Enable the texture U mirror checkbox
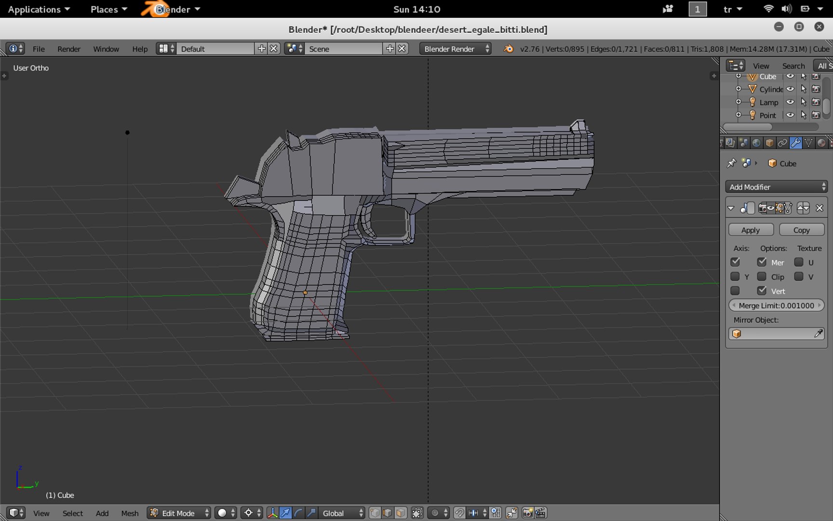This screenshot has width=833, height=521. click(x=799, y=262)
